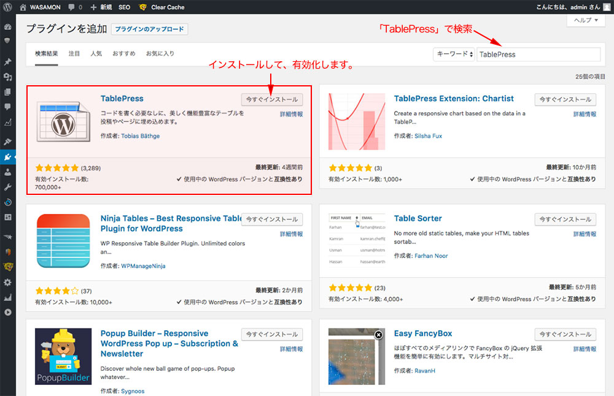614x396 pixels.
Task: Open the SEO admin bar menu
Action: click(124, 7)
